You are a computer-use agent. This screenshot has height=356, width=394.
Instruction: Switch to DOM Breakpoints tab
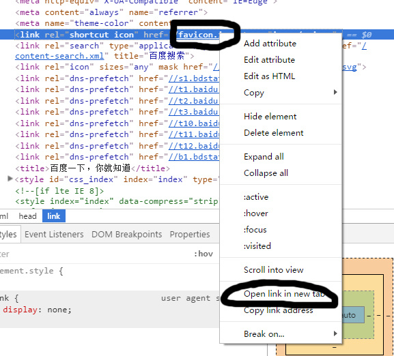pos(126,235)
